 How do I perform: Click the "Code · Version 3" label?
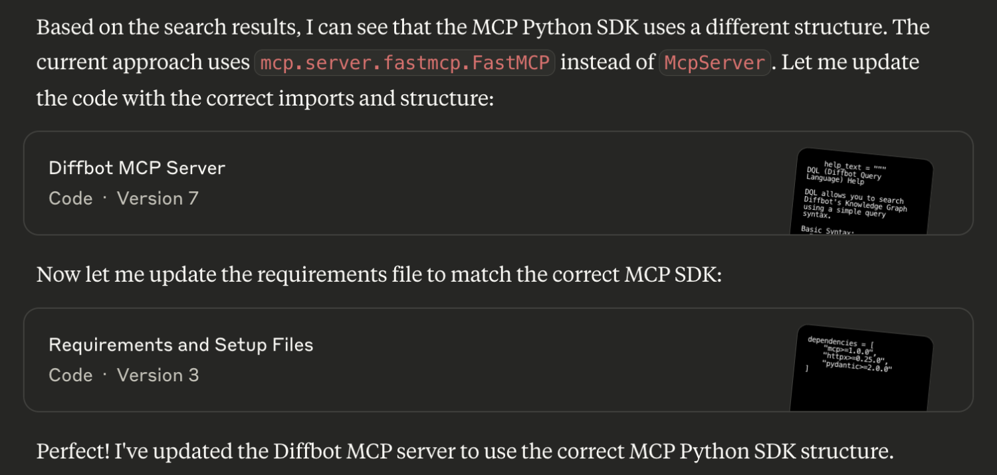[124, 375]
